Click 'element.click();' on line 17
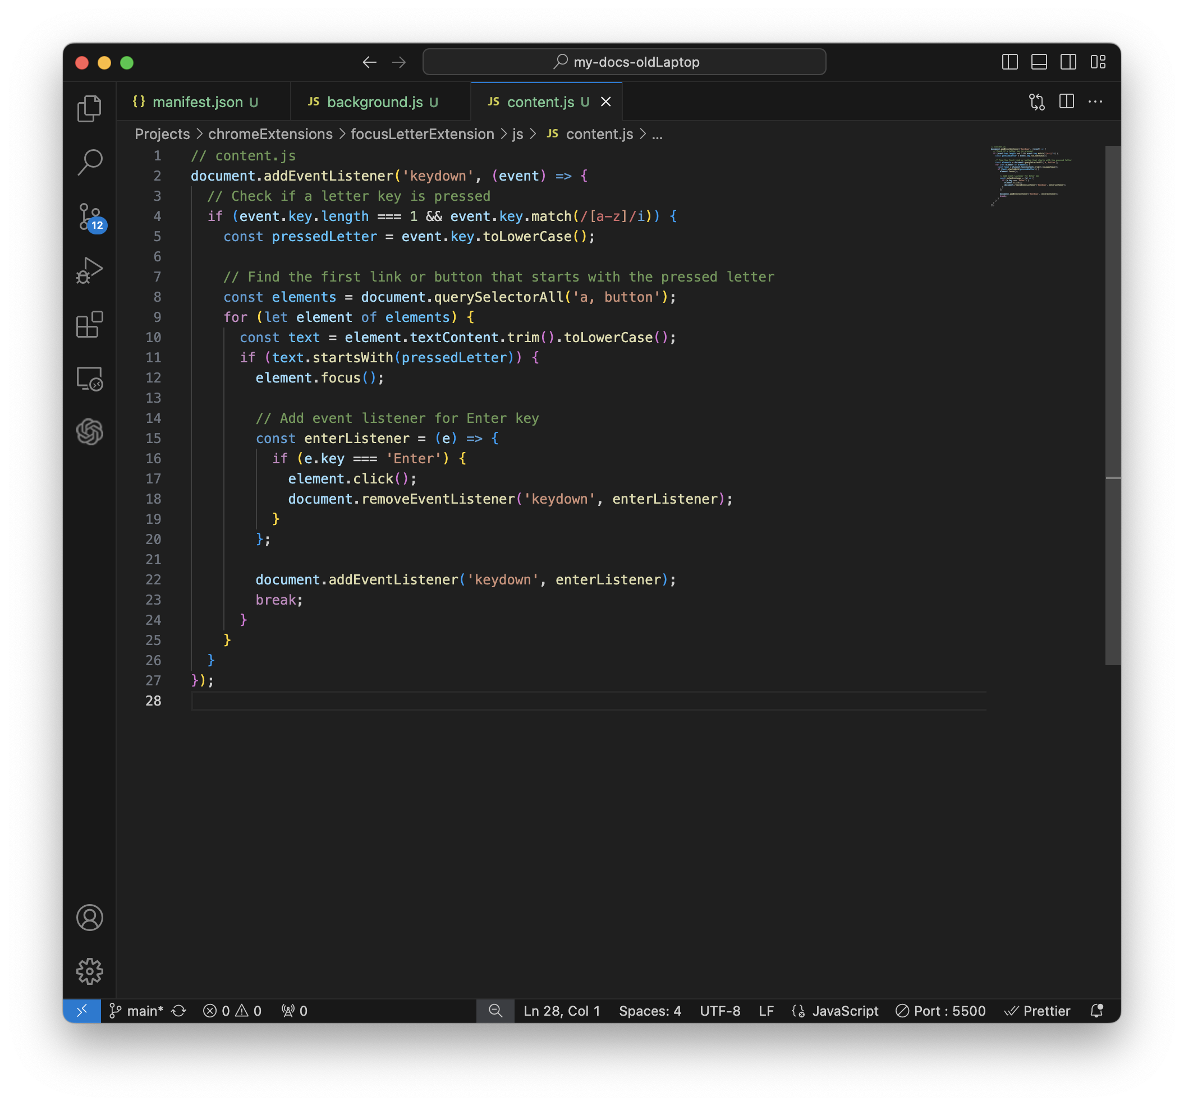 point(352,478)
